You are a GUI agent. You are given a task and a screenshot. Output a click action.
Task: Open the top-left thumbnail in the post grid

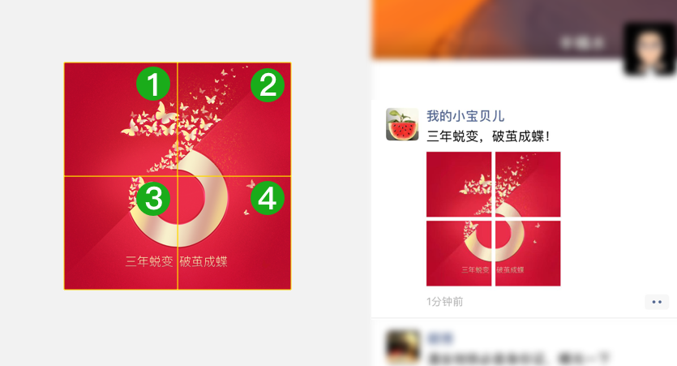coord(459,184)
